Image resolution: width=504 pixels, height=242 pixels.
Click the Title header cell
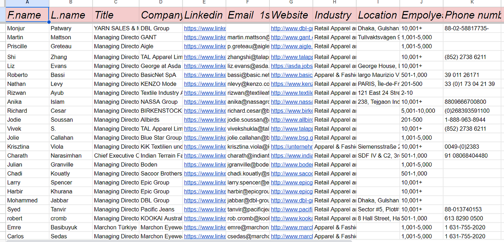pyautogui.click(x=116, y=15)
